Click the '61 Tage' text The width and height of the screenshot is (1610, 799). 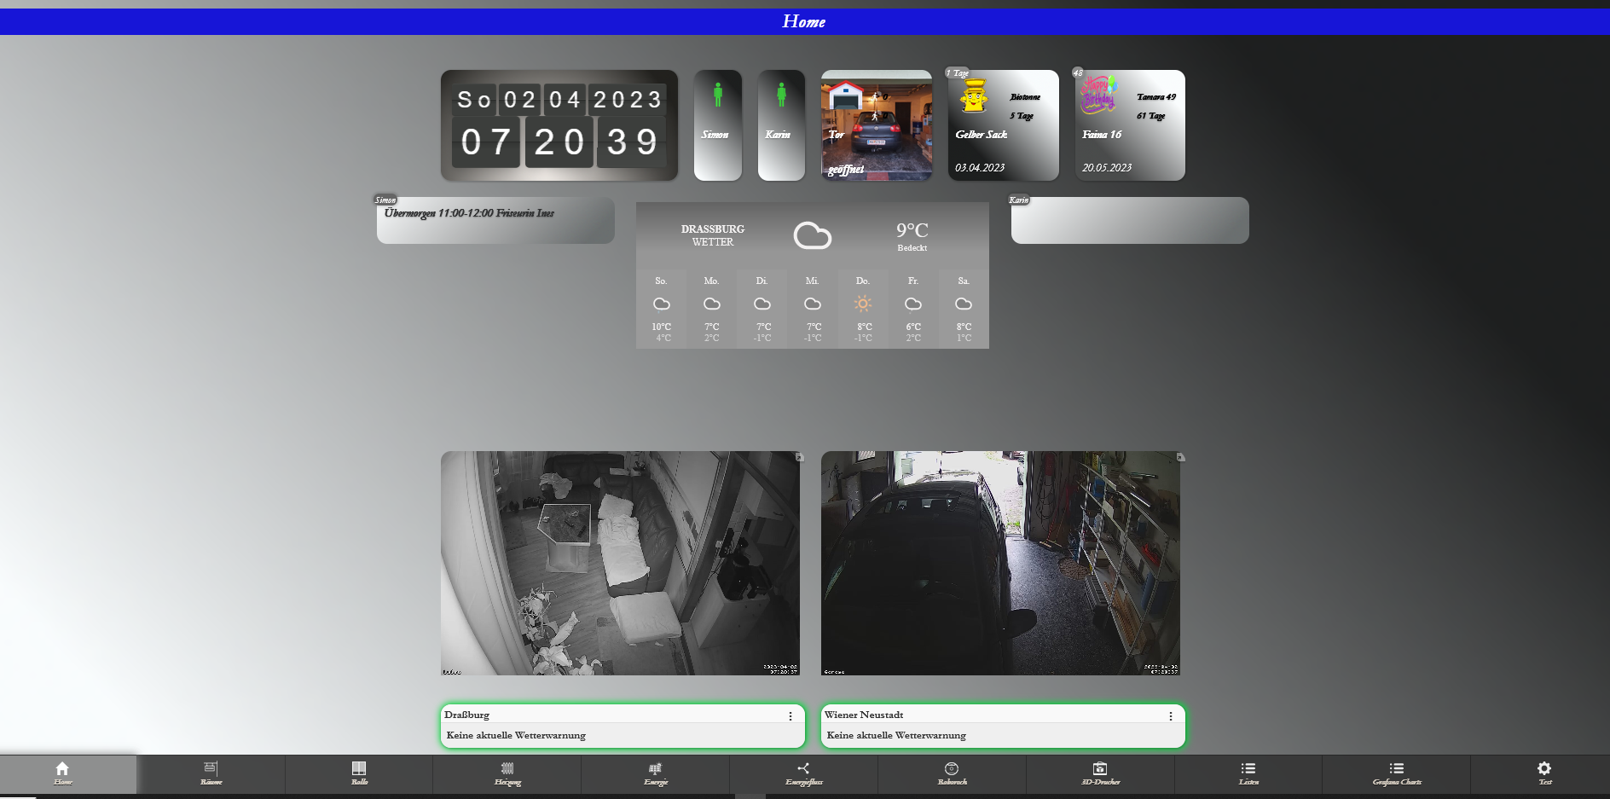coord(1150,116)
